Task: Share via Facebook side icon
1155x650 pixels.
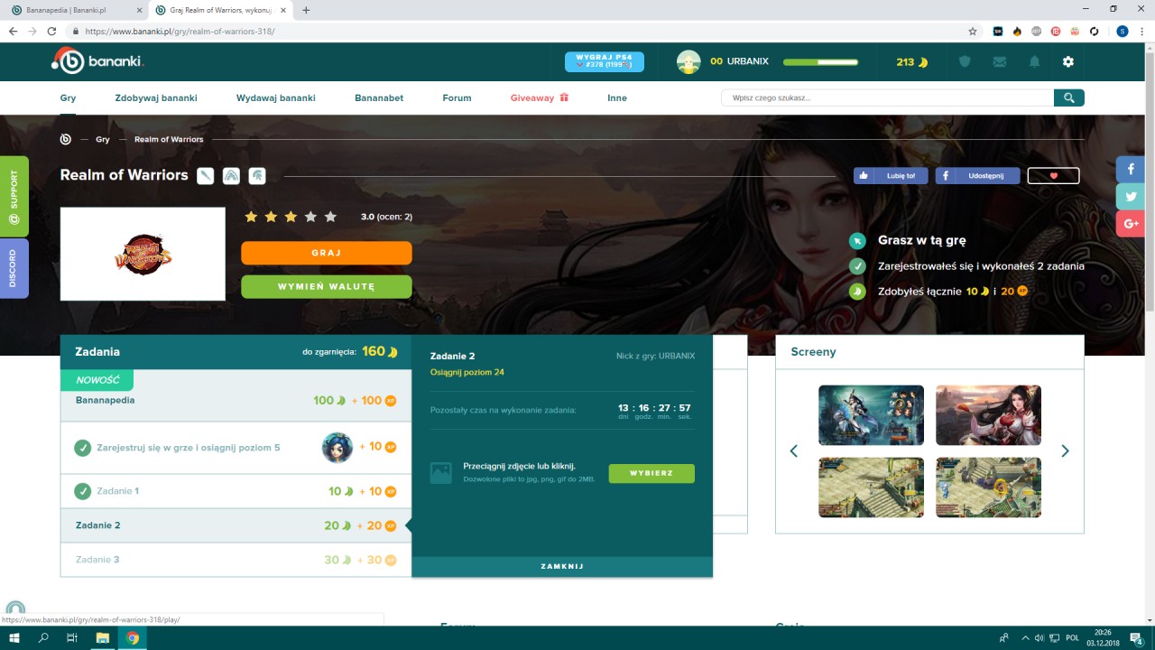Action: [x=1131, y=169]
